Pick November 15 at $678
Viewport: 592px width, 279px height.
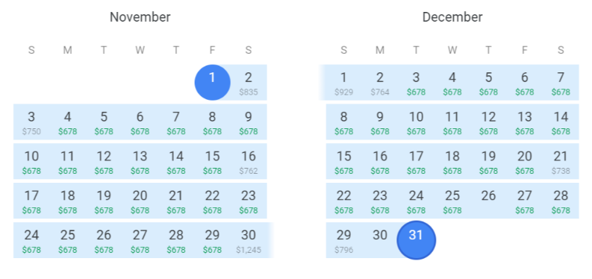[212, 161]
